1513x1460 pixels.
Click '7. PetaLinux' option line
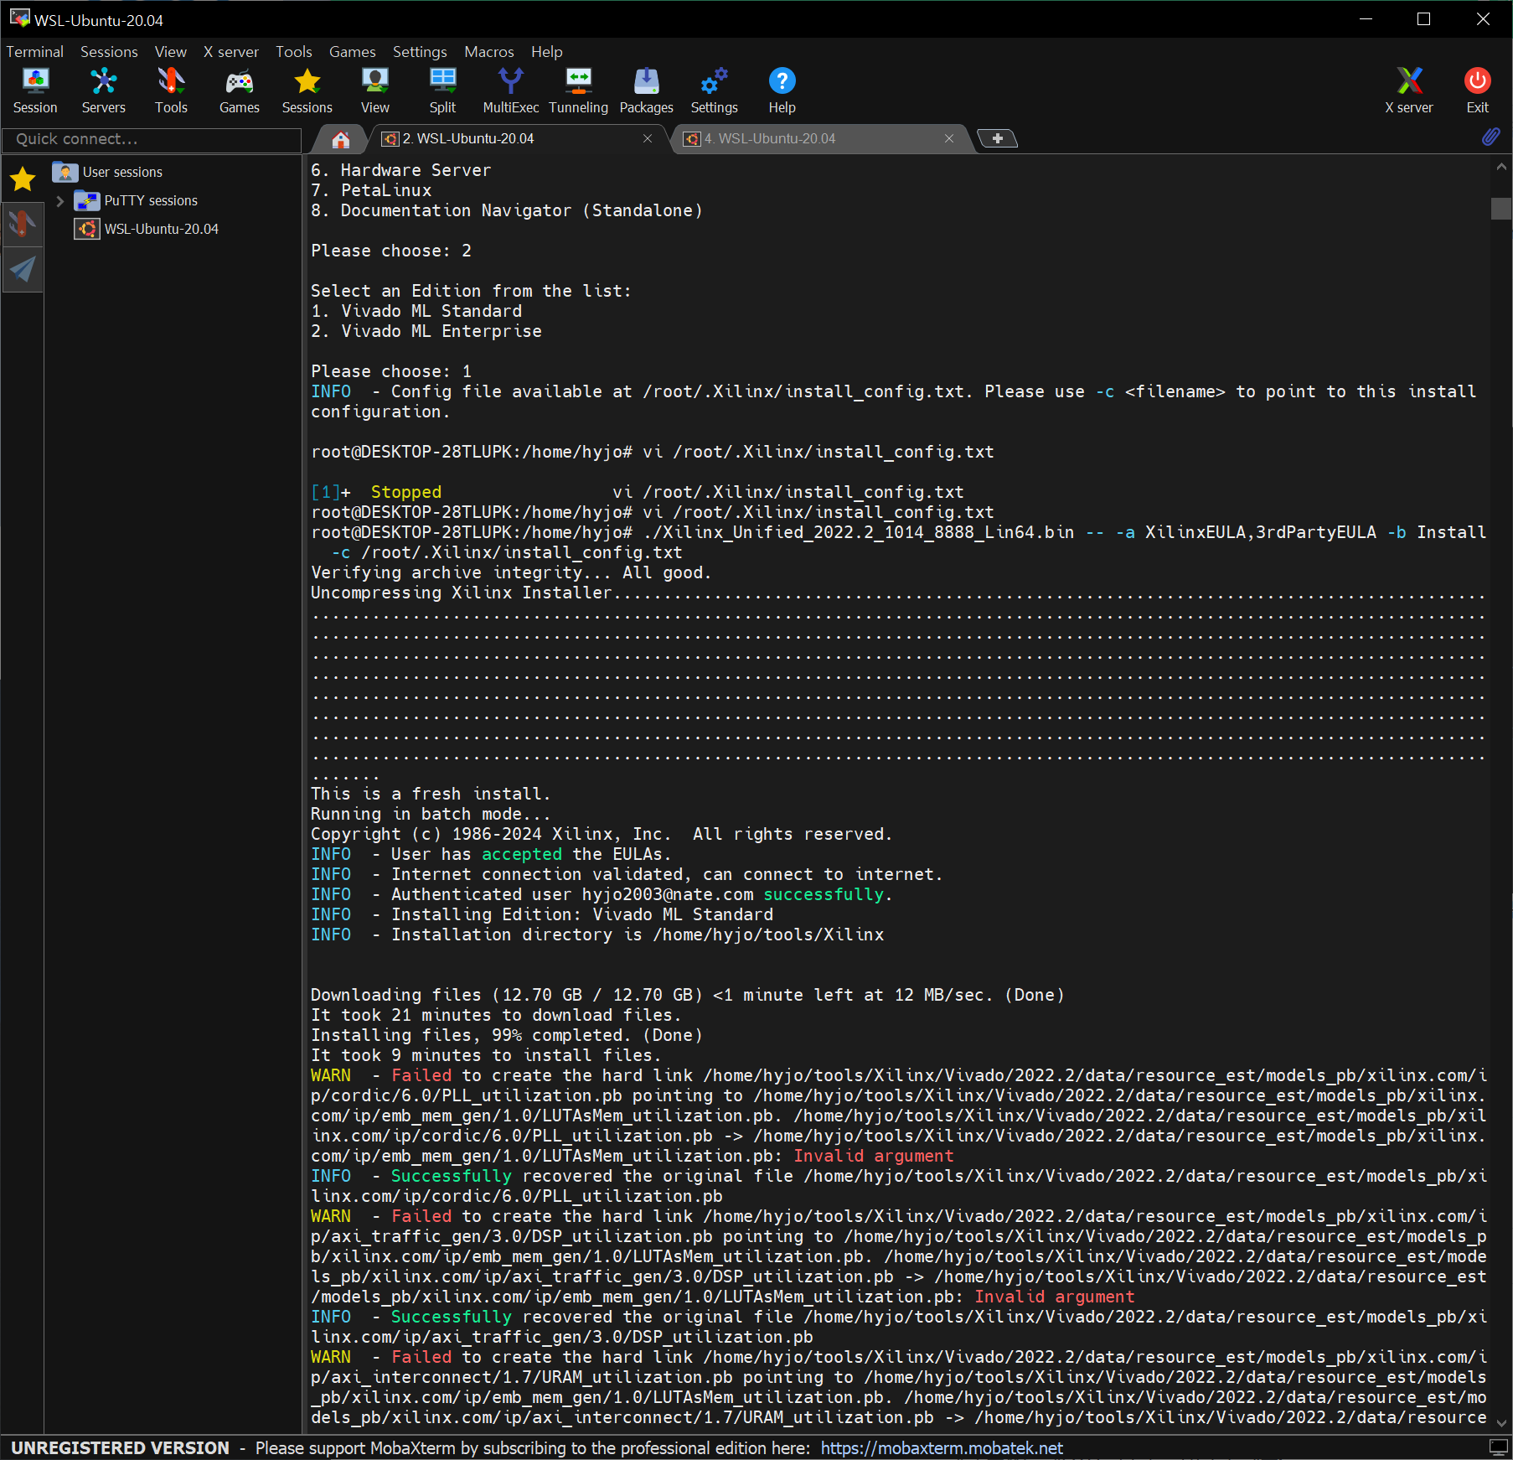371,190
